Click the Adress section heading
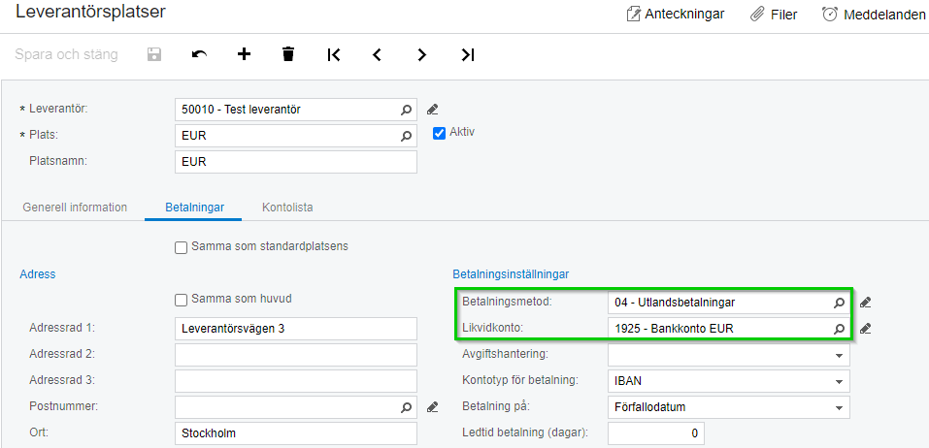The width and height of the screenshot is (929, 448). coord(38,274)
